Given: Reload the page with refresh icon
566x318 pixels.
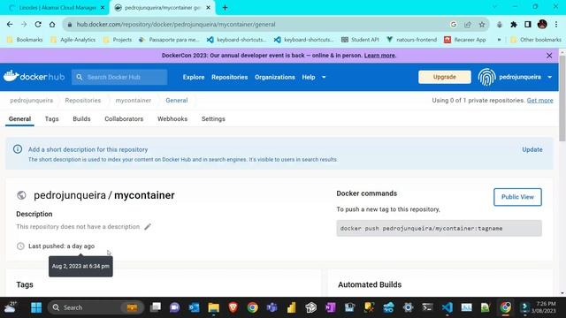Looking at the screenshot, I should 38,25.
